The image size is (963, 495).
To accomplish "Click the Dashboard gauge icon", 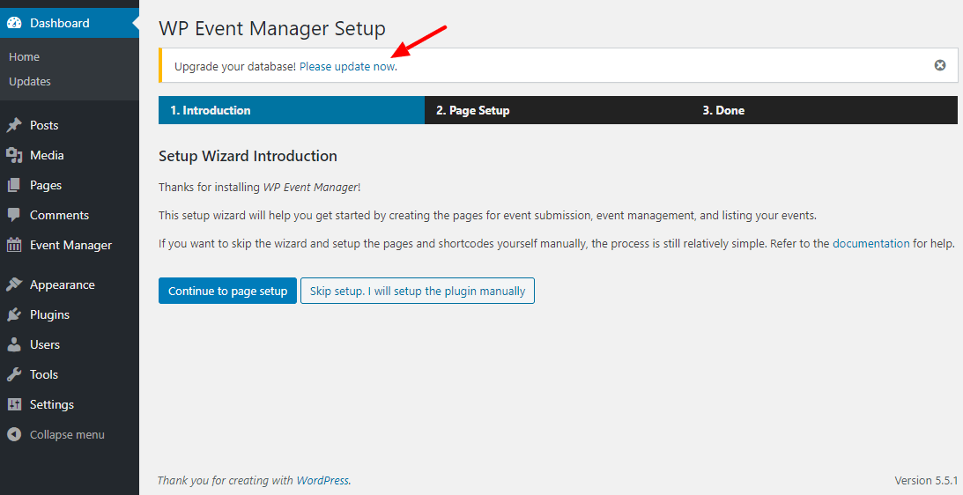I will 14,23.
